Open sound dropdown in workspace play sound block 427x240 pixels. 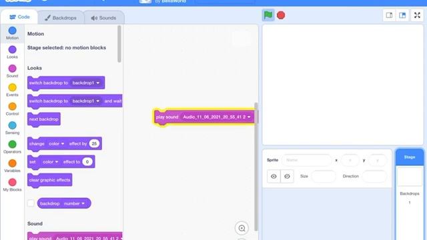pyautogui.click(x=216, y=117)
